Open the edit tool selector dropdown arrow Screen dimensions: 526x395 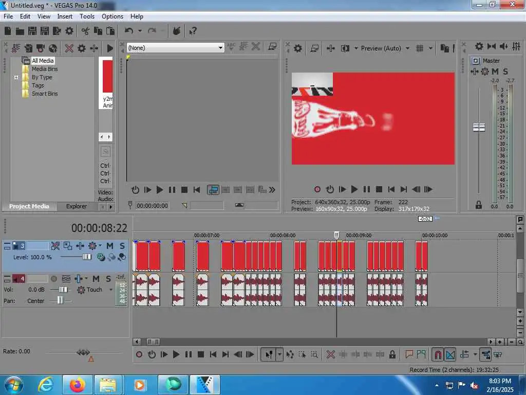click(x=279, y=354)
